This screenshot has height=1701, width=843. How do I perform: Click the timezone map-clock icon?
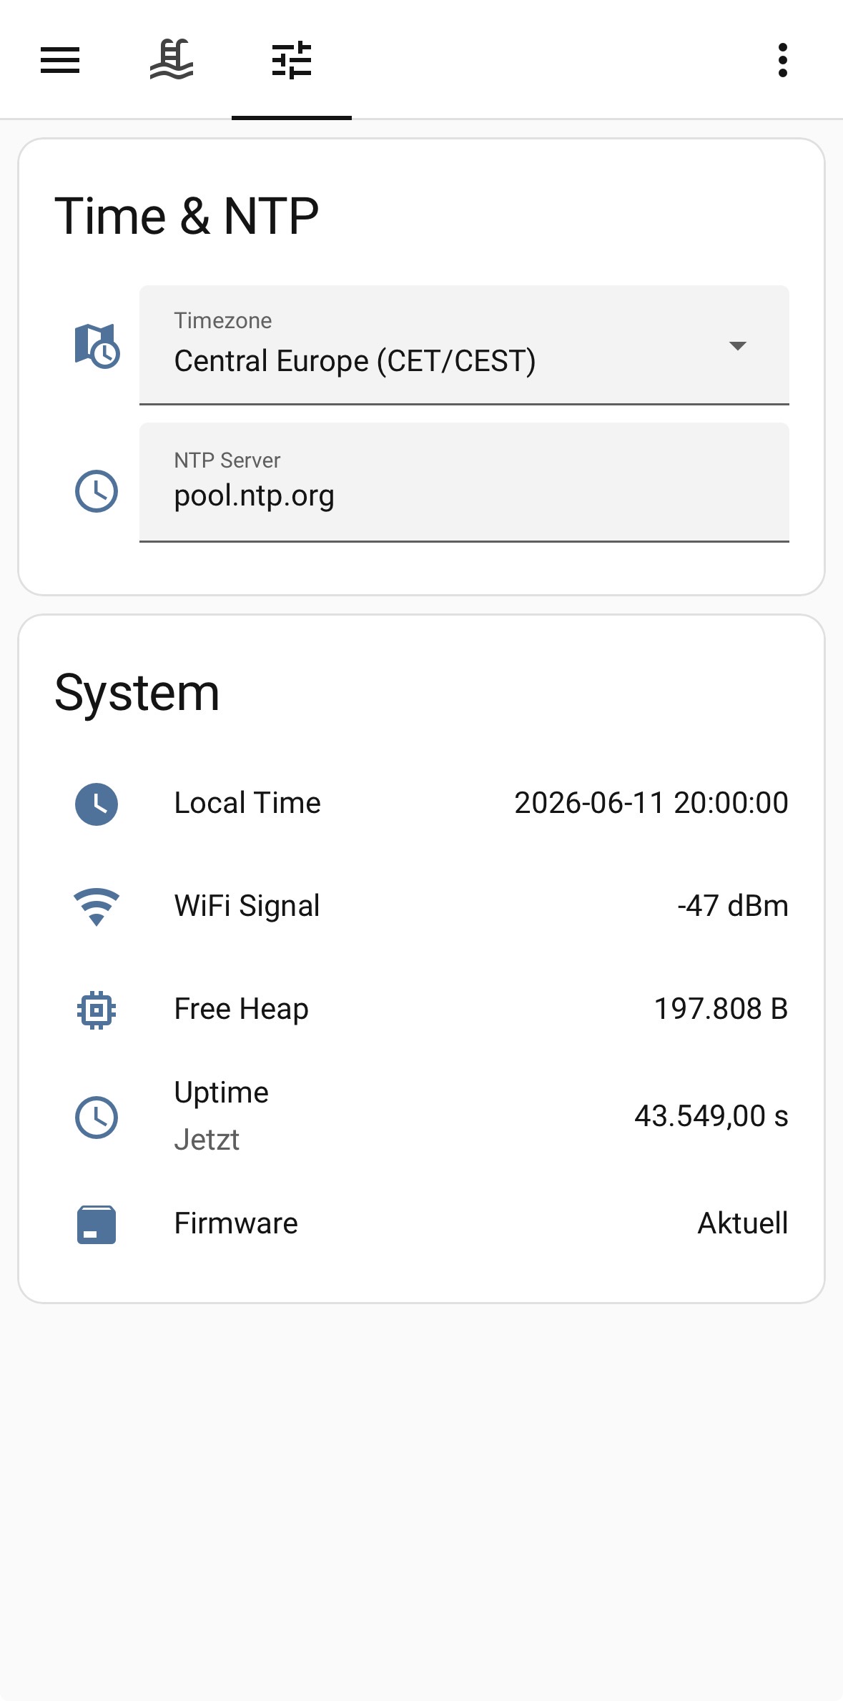coord(97,346)
